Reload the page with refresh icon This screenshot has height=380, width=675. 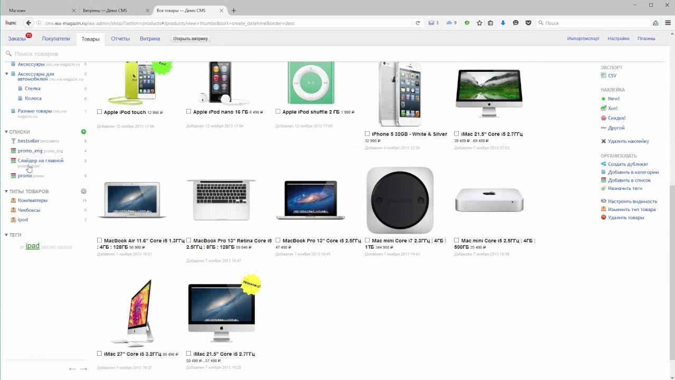coord(418,23)
